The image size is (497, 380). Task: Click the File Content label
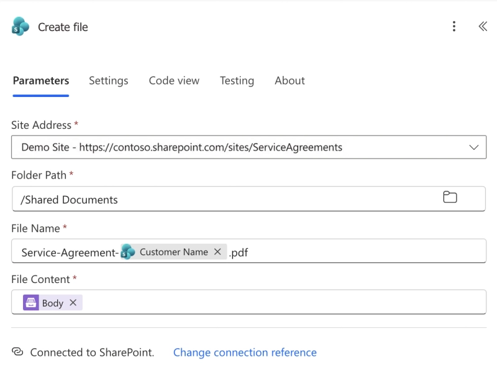[40, 279]
